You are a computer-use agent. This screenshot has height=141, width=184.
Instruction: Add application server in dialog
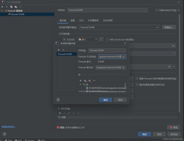(x=59, y=50)
